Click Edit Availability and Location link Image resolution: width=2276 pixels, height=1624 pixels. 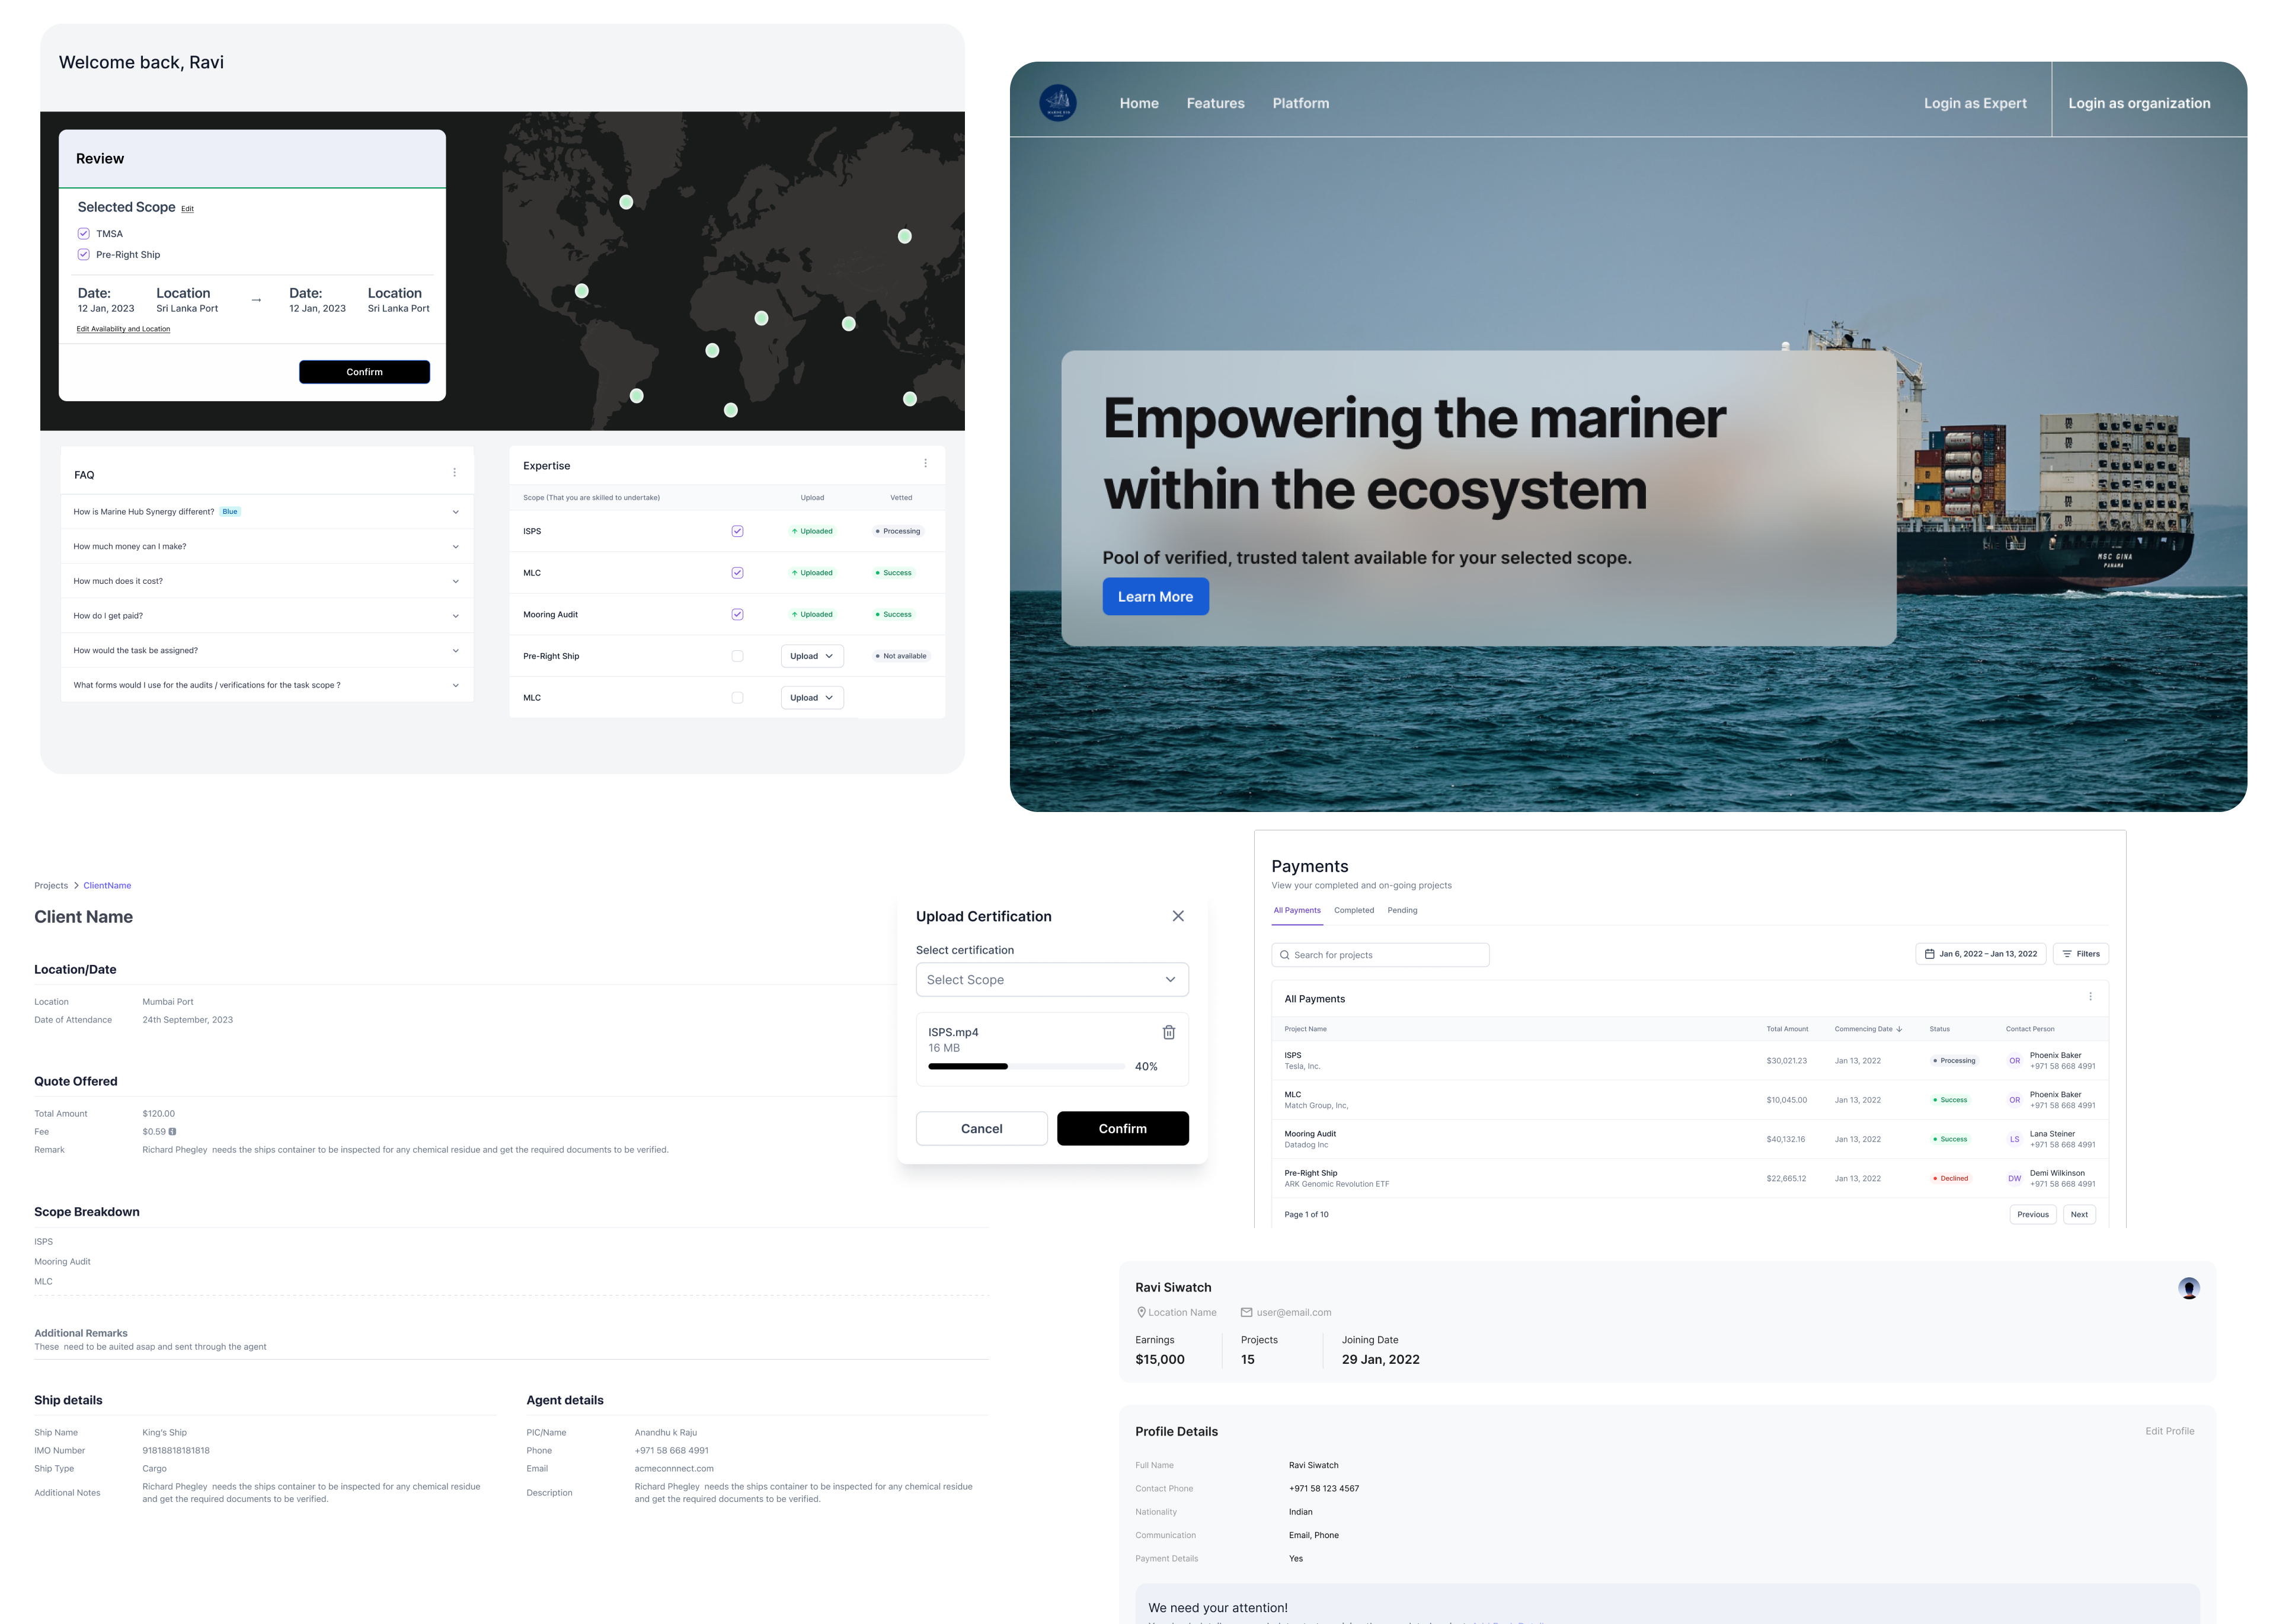pos(123,328)
